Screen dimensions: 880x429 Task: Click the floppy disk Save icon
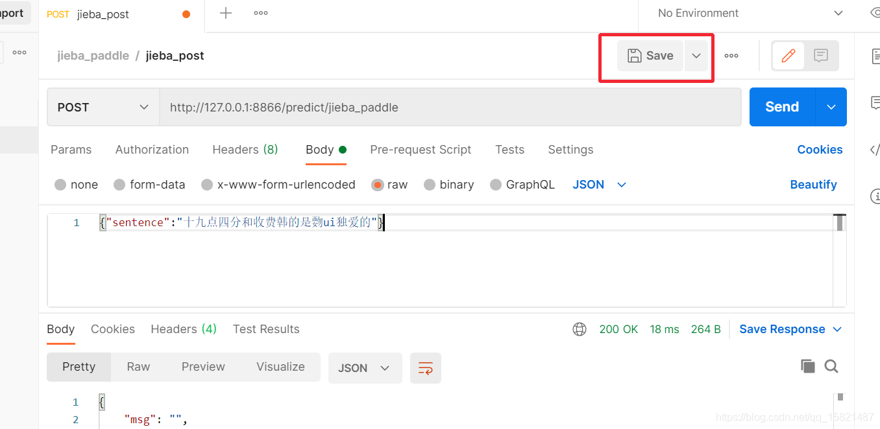pyautogui.click(x=634, y=56)
